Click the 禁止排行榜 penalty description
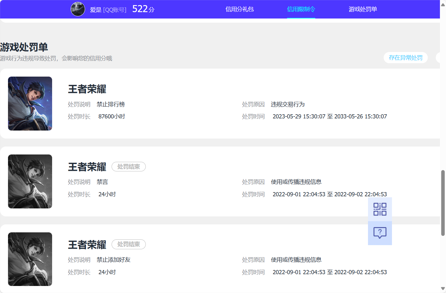446x293 pixels. tap(111, 104)
